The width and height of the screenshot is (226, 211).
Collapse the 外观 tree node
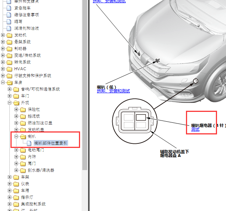click(x=9, y=102)
